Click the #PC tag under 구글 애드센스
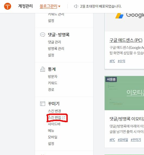 112,61
